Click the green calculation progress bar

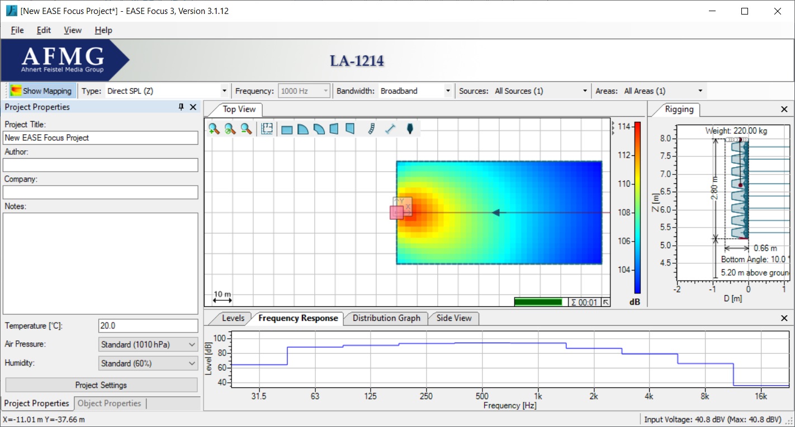(538, 302)
